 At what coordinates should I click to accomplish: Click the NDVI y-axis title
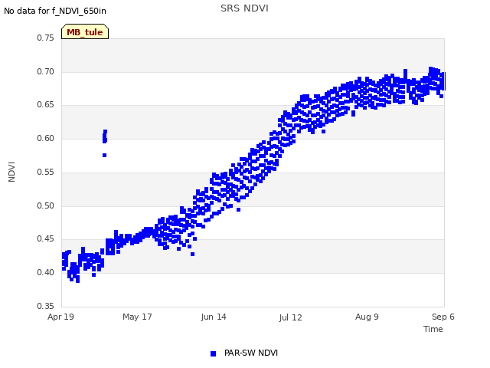[x=11, y=172]
